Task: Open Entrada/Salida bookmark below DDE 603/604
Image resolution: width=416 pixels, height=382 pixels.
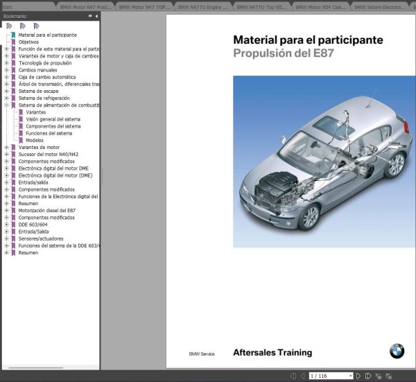Action: tap(33, 232)
